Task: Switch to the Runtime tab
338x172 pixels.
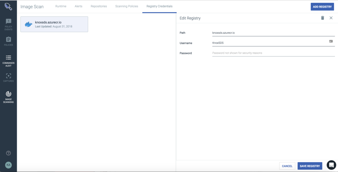Action: pos(61,6)
